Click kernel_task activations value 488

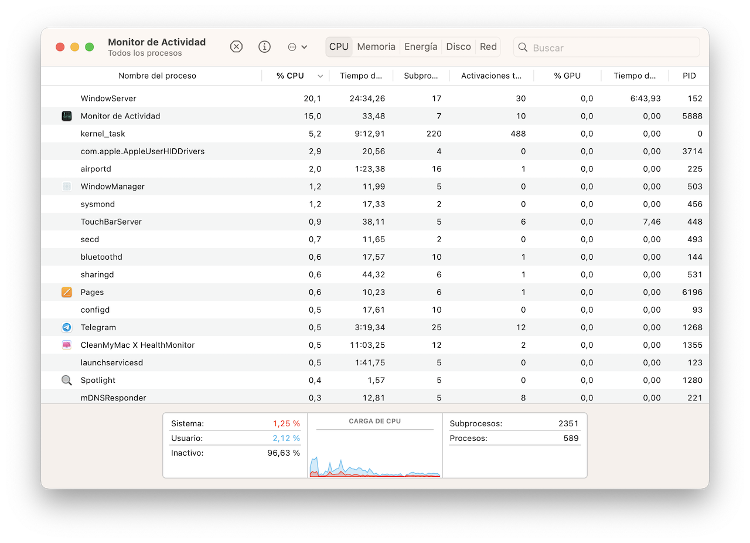click(518, 134)
